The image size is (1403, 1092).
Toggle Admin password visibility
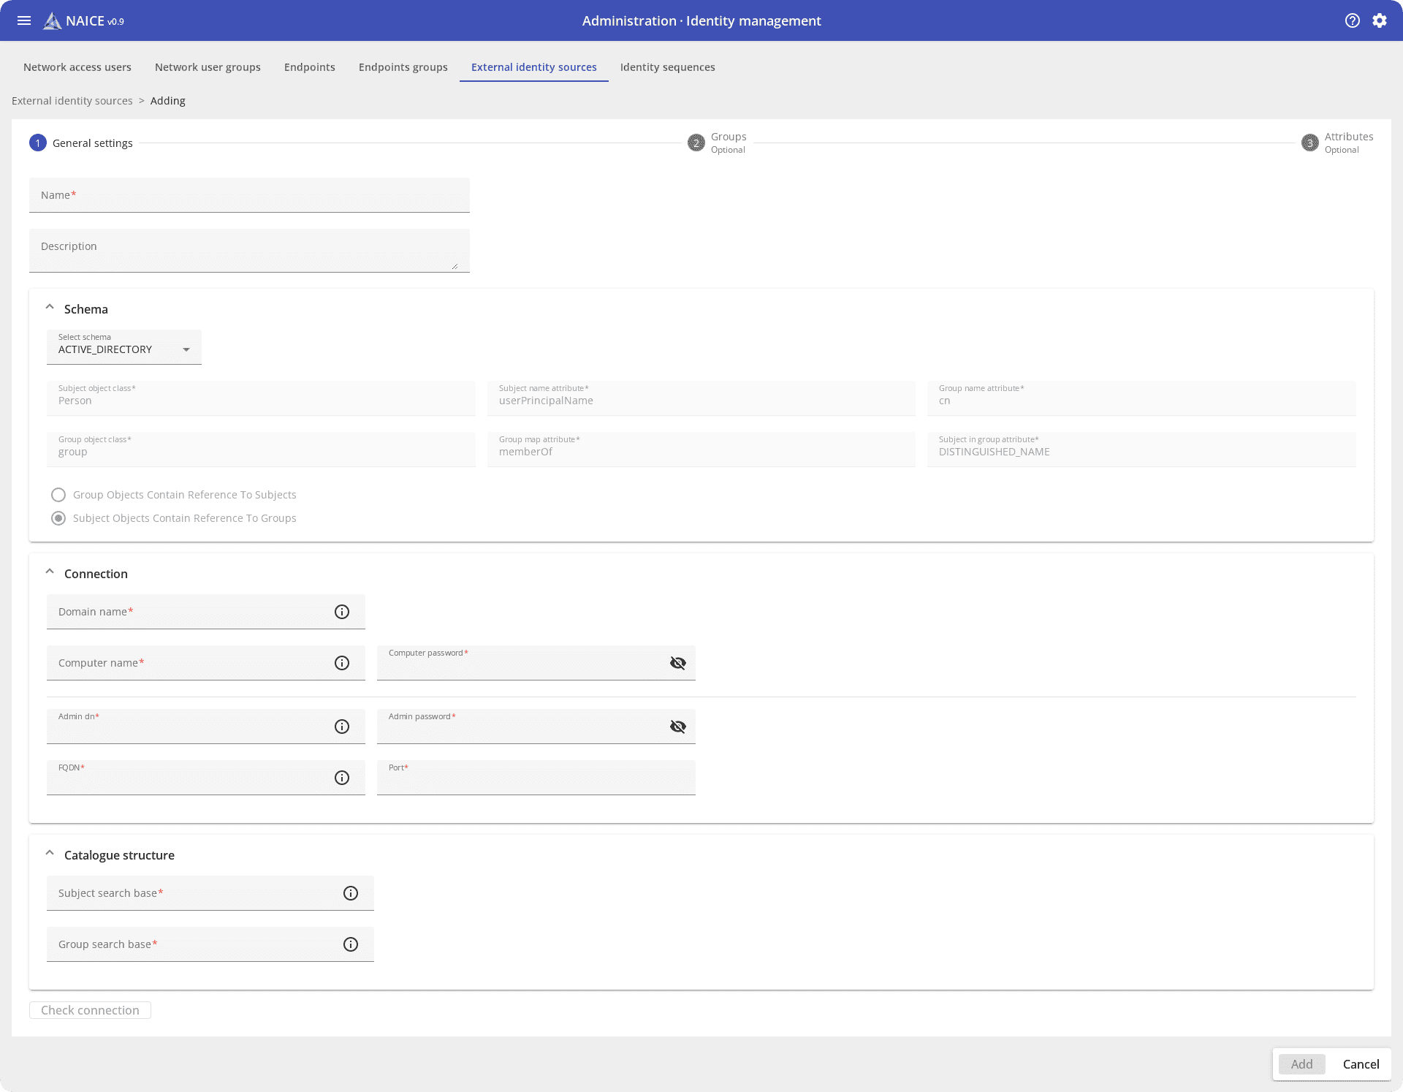[x=677, y=727]
